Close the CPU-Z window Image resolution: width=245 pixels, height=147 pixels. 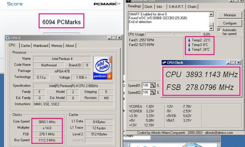119,38
